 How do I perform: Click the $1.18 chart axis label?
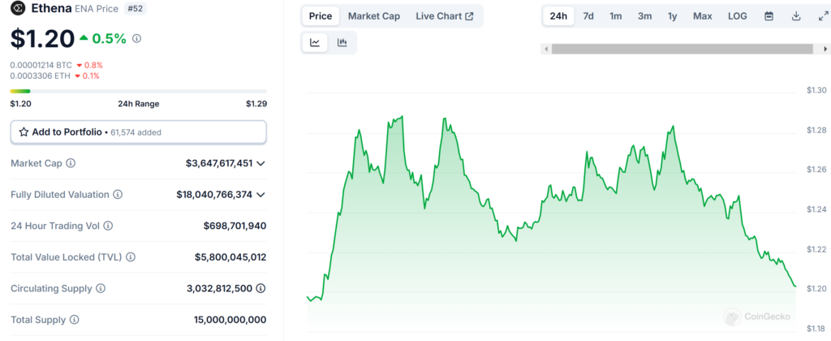tap(816, 328)
